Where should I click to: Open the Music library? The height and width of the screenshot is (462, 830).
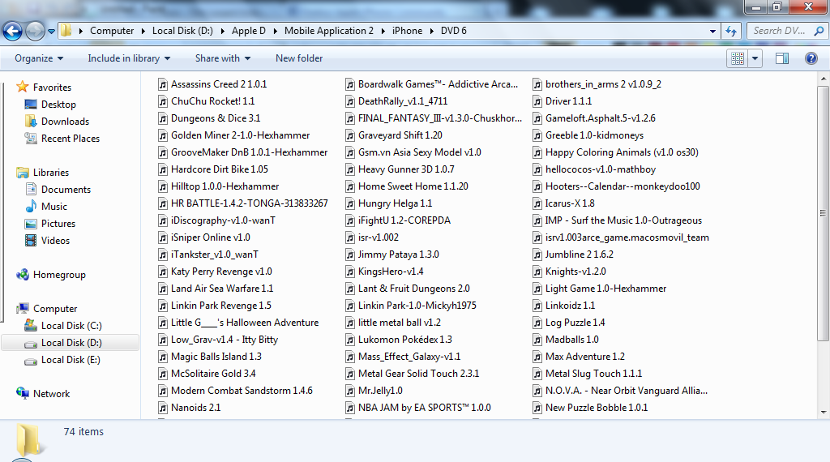point(54,207)
